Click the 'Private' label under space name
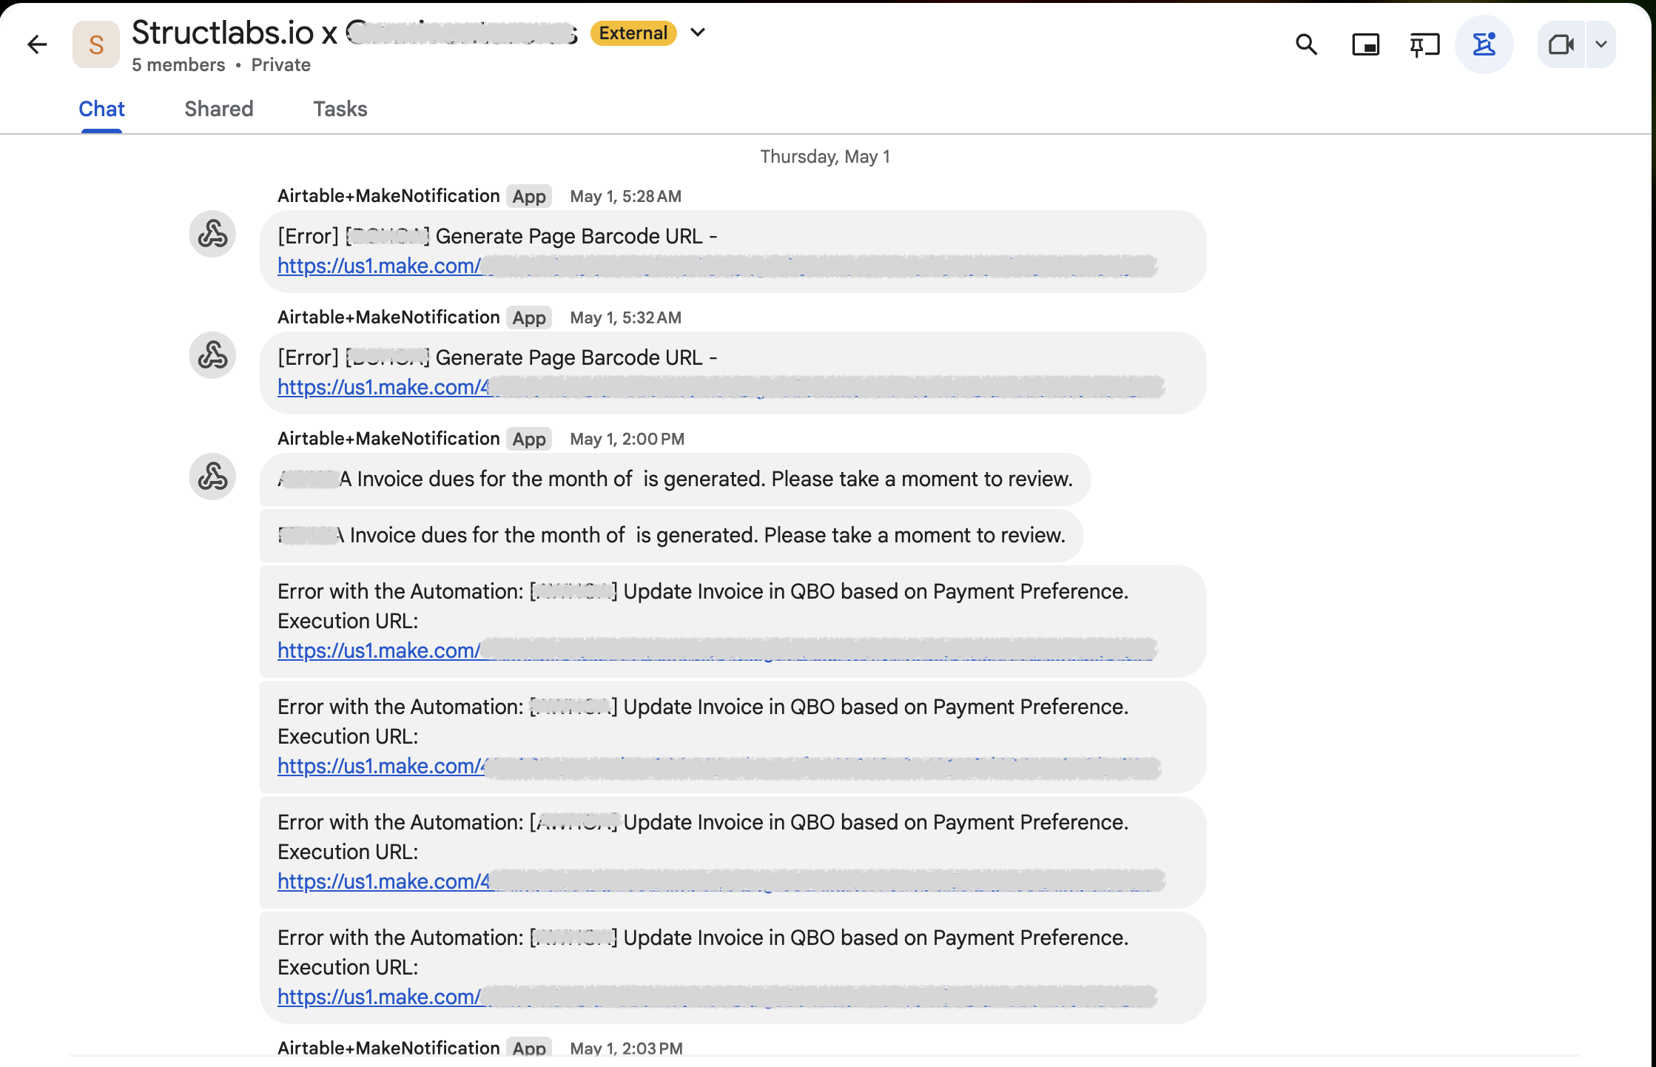 coord(281,65)
